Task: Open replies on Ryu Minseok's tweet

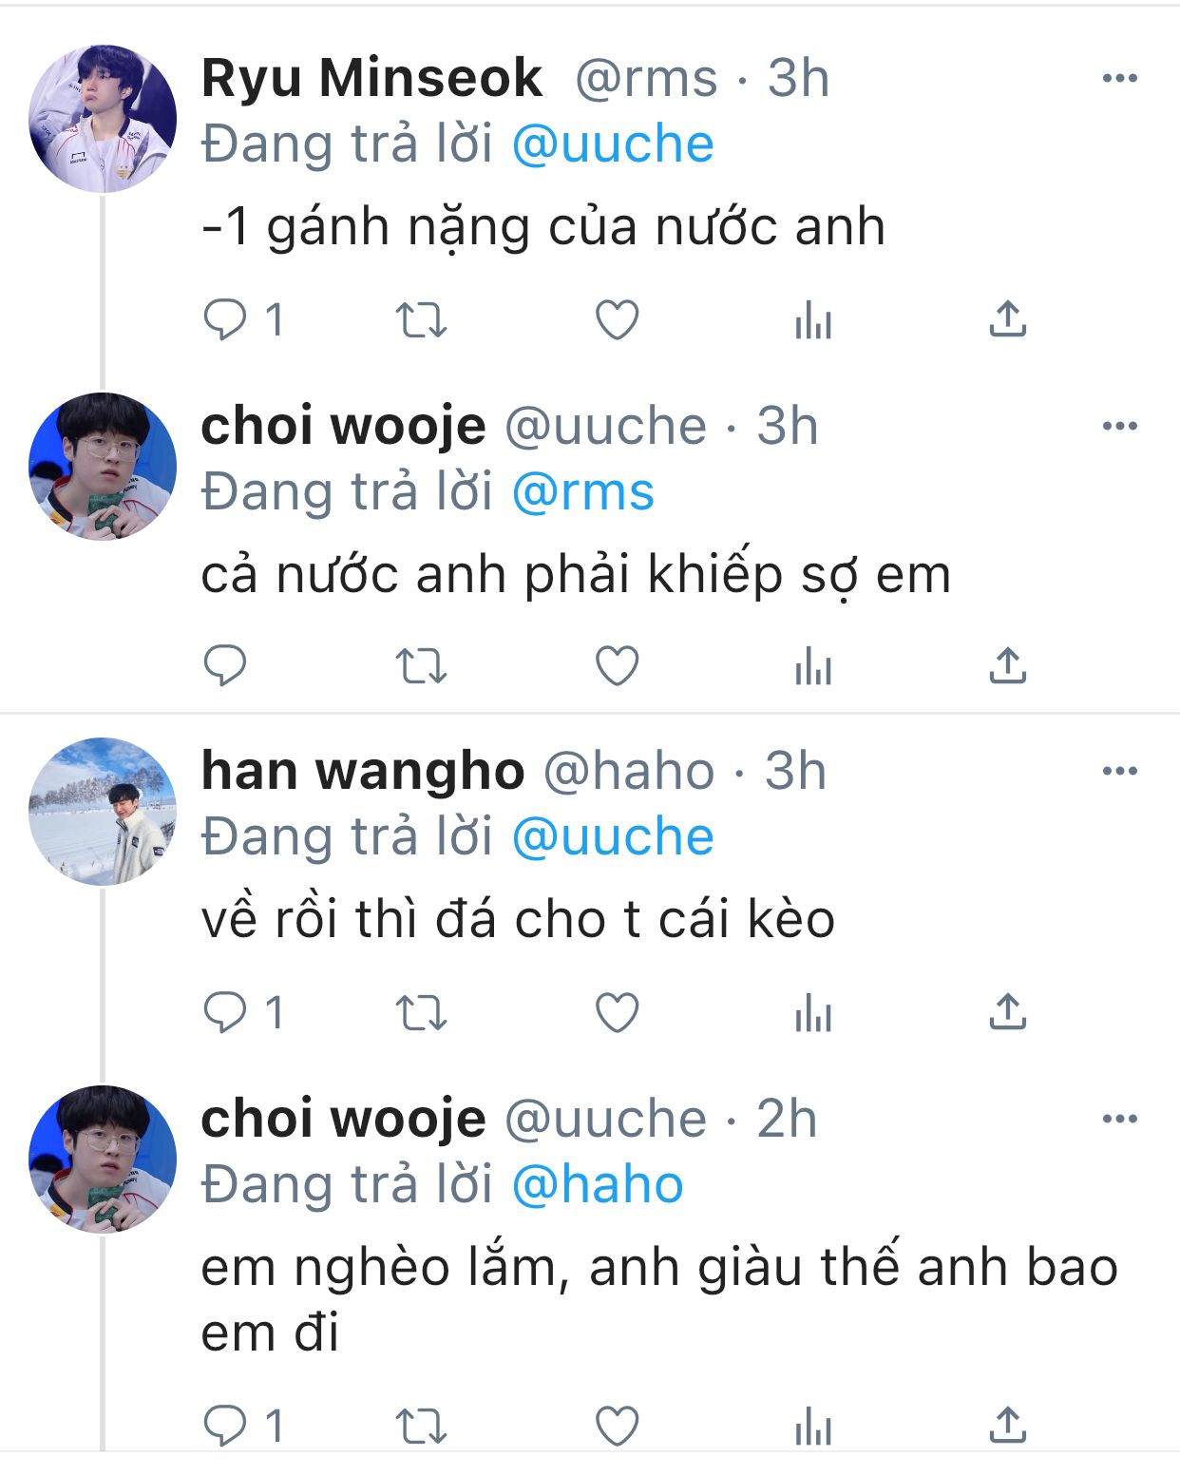Action: (x=244, y=319)
